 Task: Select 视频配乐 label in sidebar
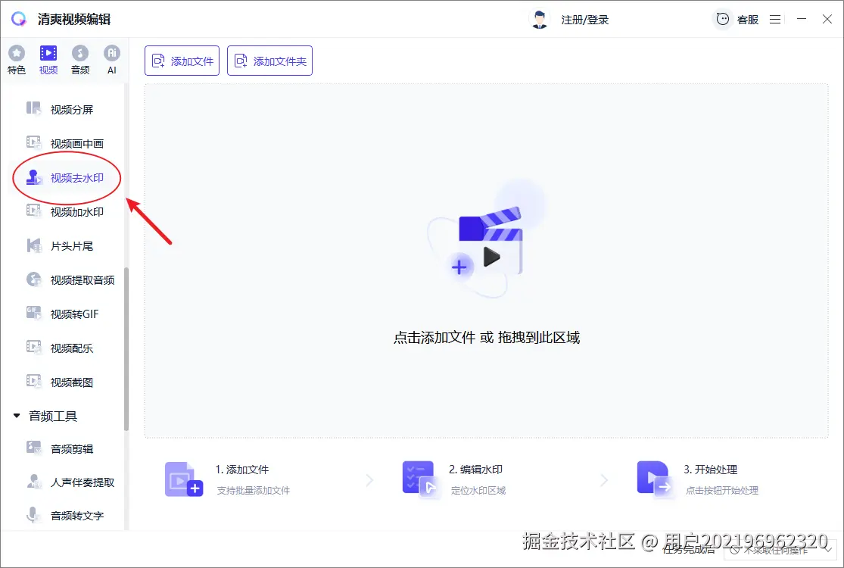point(72,348)
